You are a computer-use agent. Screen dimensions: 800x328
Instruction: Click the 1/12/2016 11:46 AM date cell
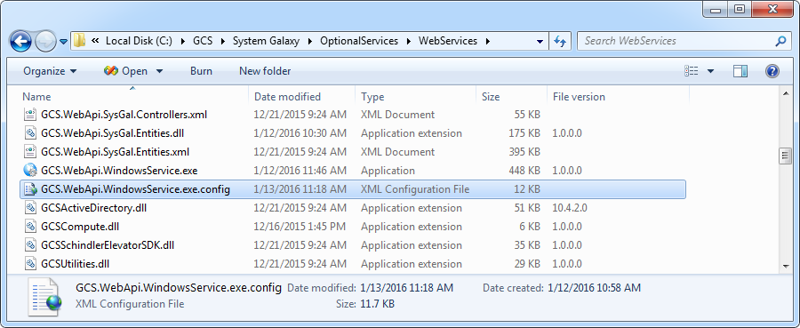pyautogui.click(x=300, y=171)
